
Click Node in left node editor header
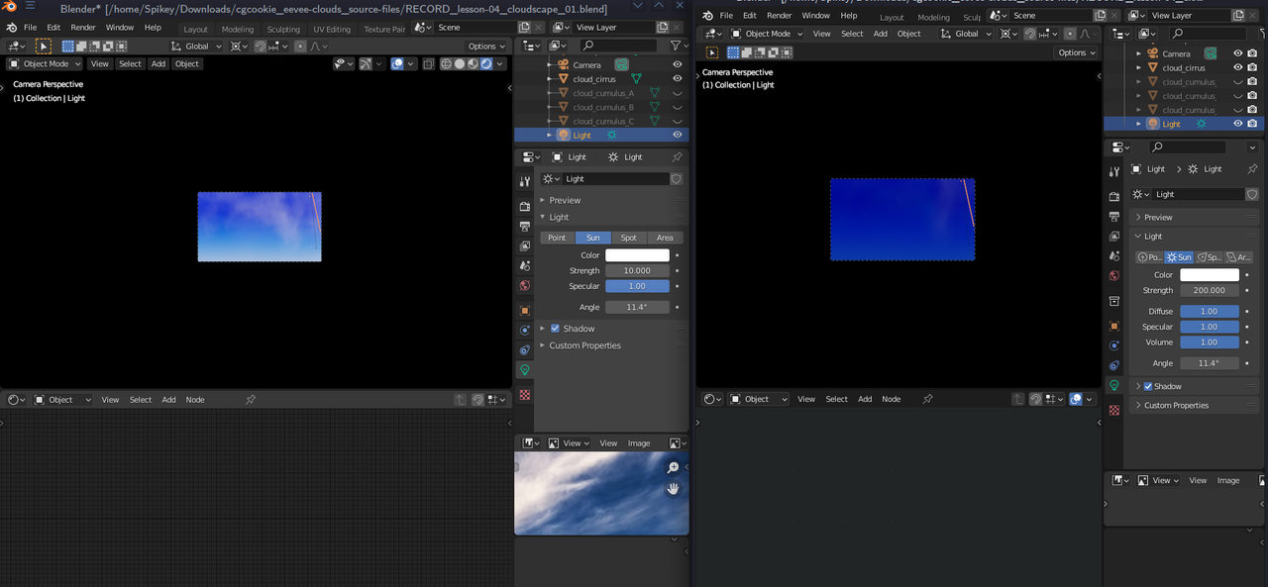pyautogui.click(x=195, y=400)
